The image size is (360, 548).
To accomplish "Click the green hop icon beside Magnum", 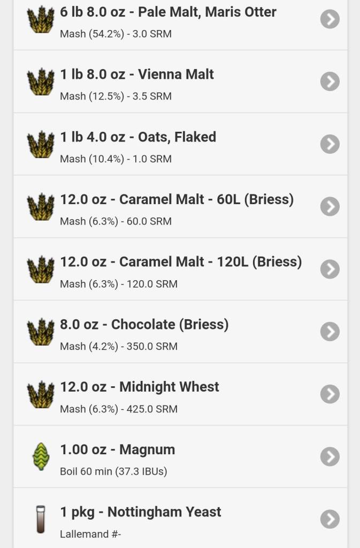I will point(41,457).
